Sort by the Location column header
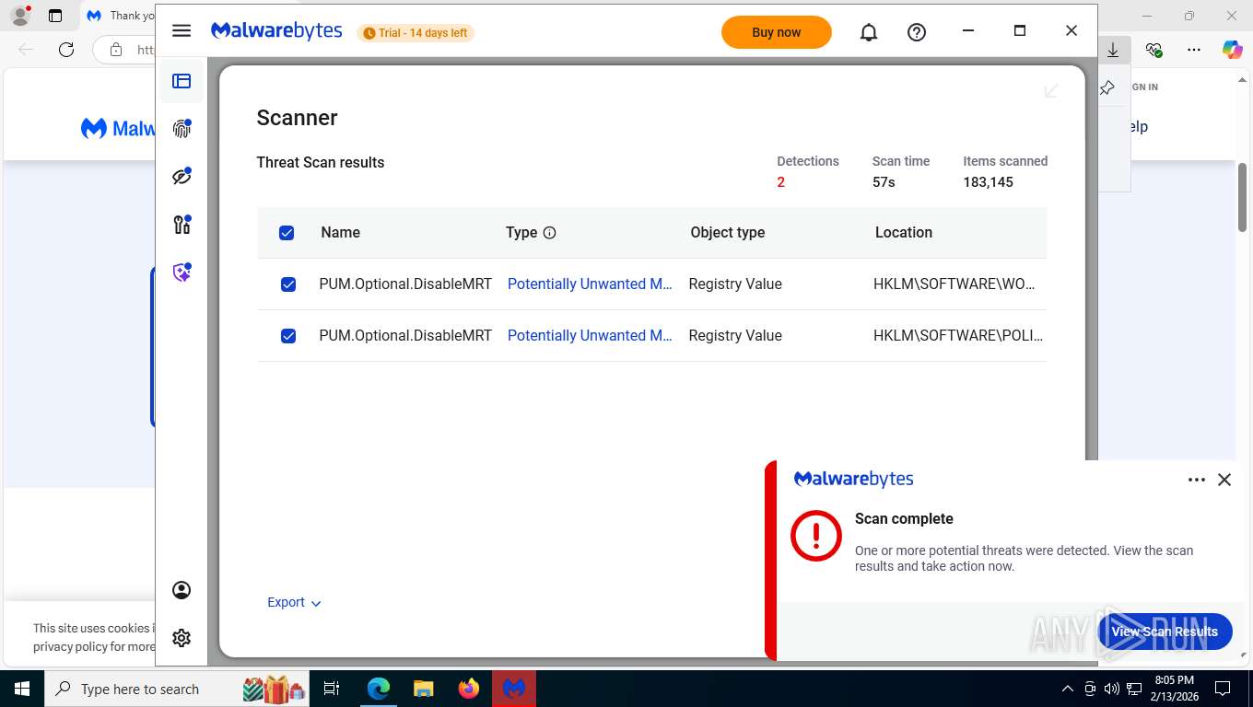1253x707 pixels. tap(903, 232)
